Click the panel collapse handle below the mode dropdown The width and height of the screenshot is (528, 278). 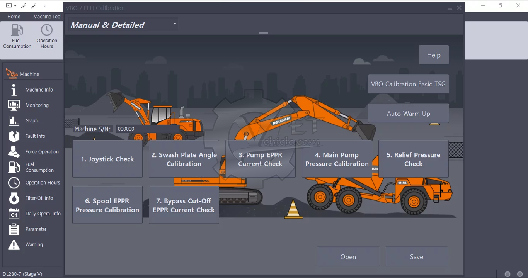coord(264,33)
